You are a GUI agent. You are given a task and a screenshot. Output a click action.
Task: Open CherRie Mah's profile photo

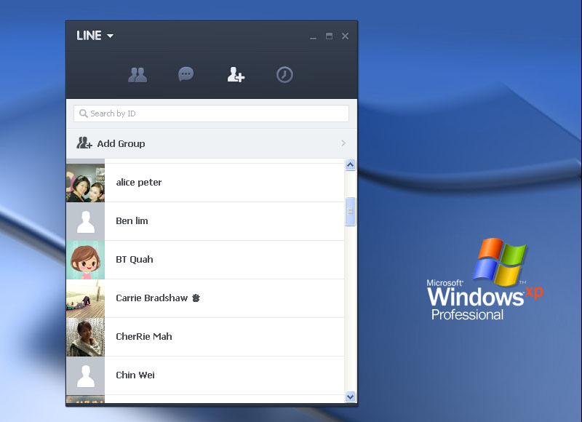pos(85,337)
